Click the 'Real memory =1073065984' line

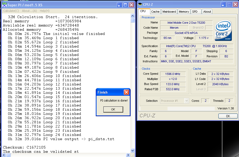click(x=42, y=21)
